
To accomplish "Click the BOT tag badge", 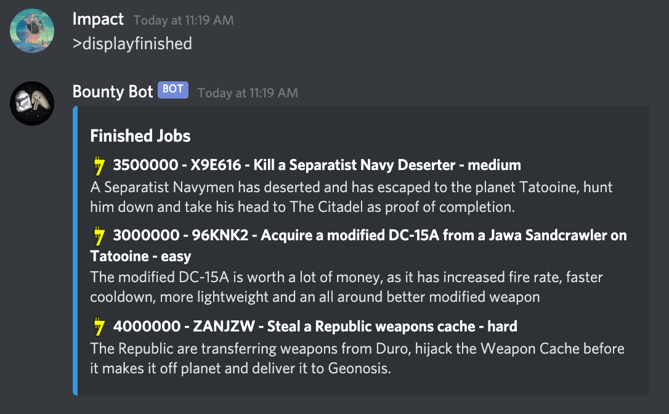I will point(173,89).
